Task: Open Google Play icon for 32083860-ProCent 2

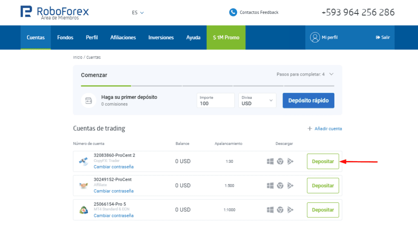Action: pyautogui.click(x=290, y=161)
